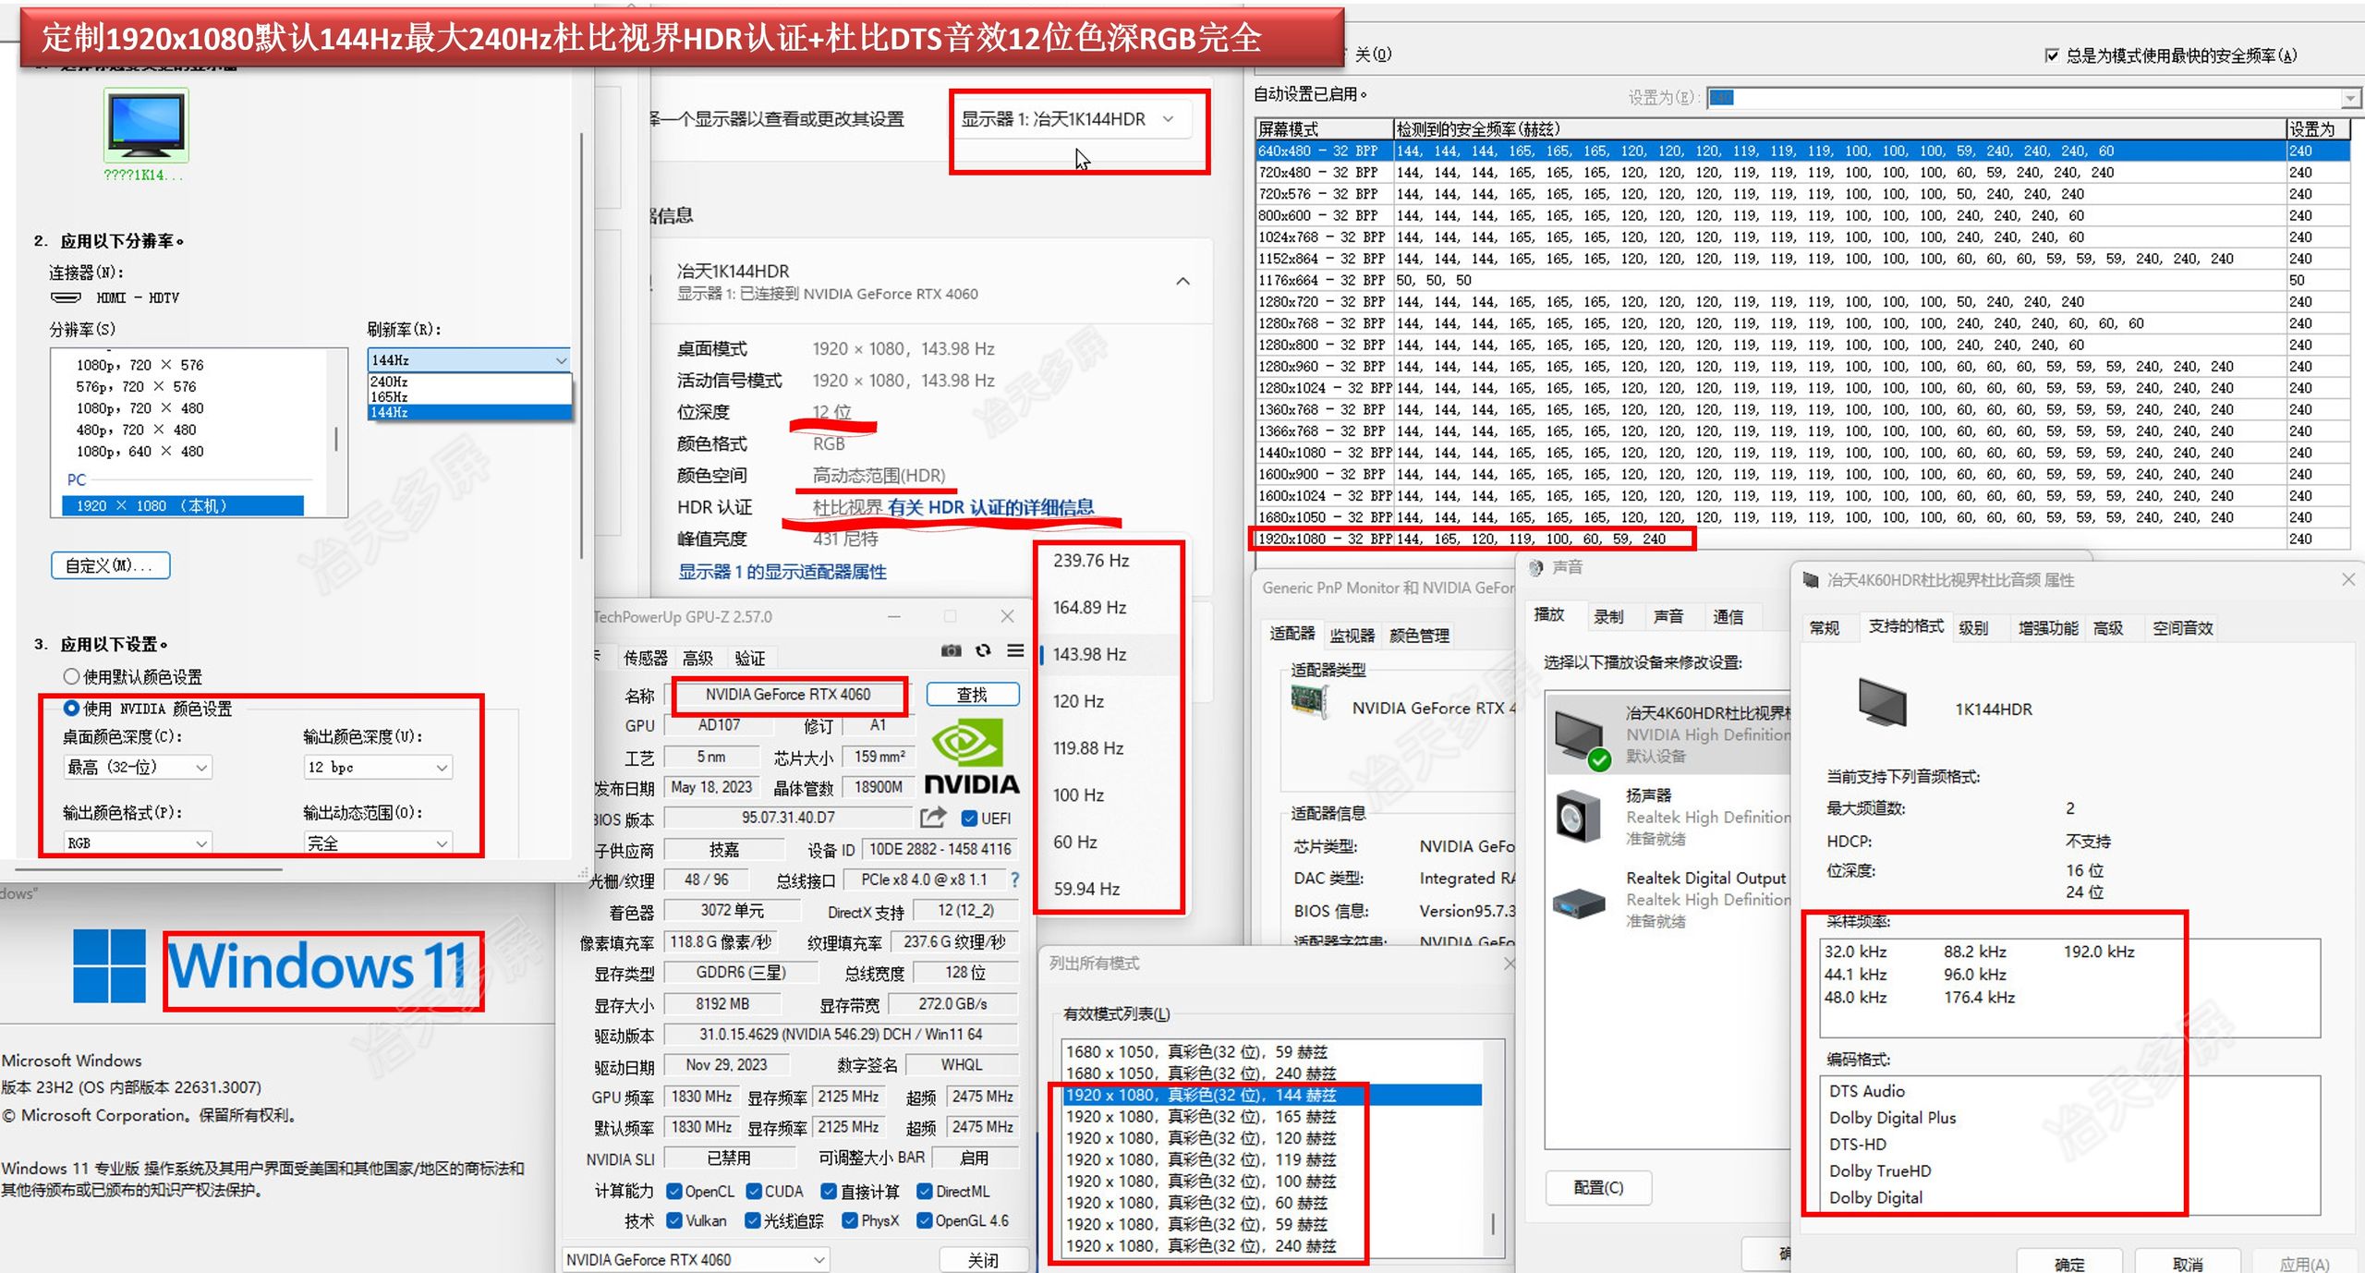This screenshot has width=2365, height=1273.
Task: Toggle the DirectML checkbox
Action: (x=924, y=1192)
